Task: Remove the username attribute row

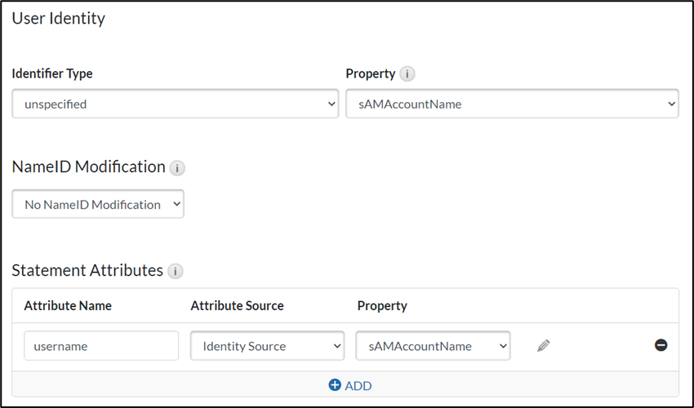Action: (661, 345)
